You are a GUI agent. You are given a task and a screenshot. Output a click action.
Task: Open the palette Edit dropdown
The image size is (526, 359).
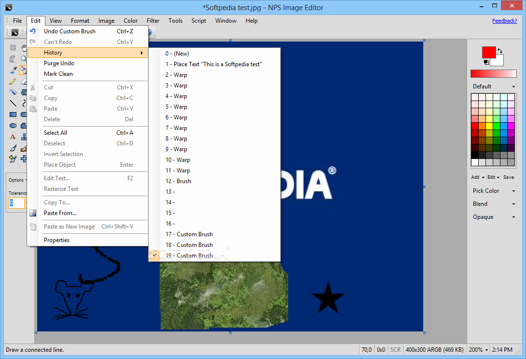[x=494, y=177]
